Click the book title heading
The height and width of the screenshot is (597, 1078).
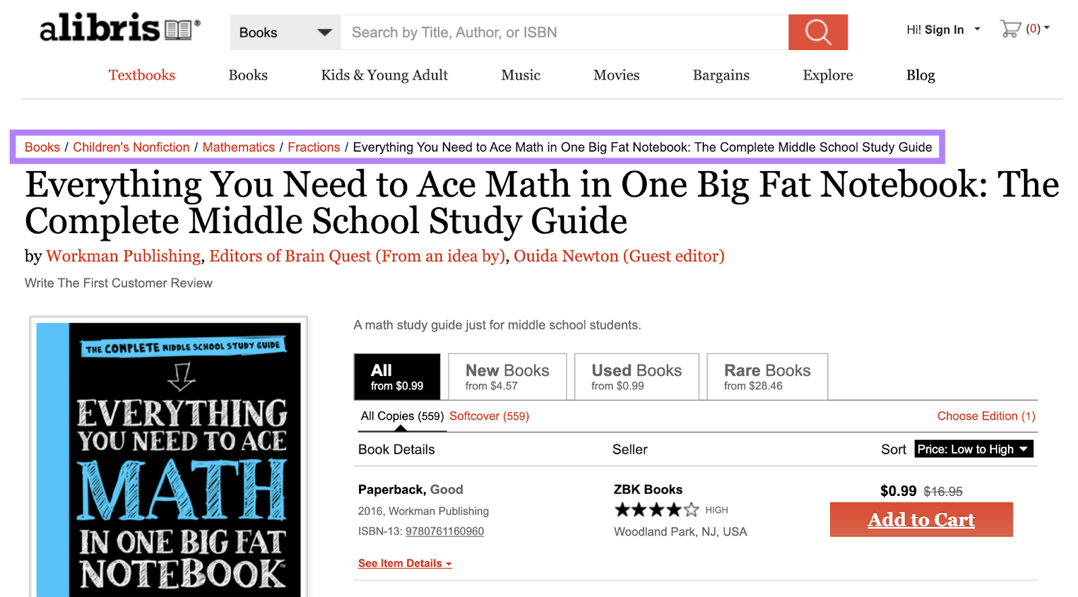coord(542,202)
